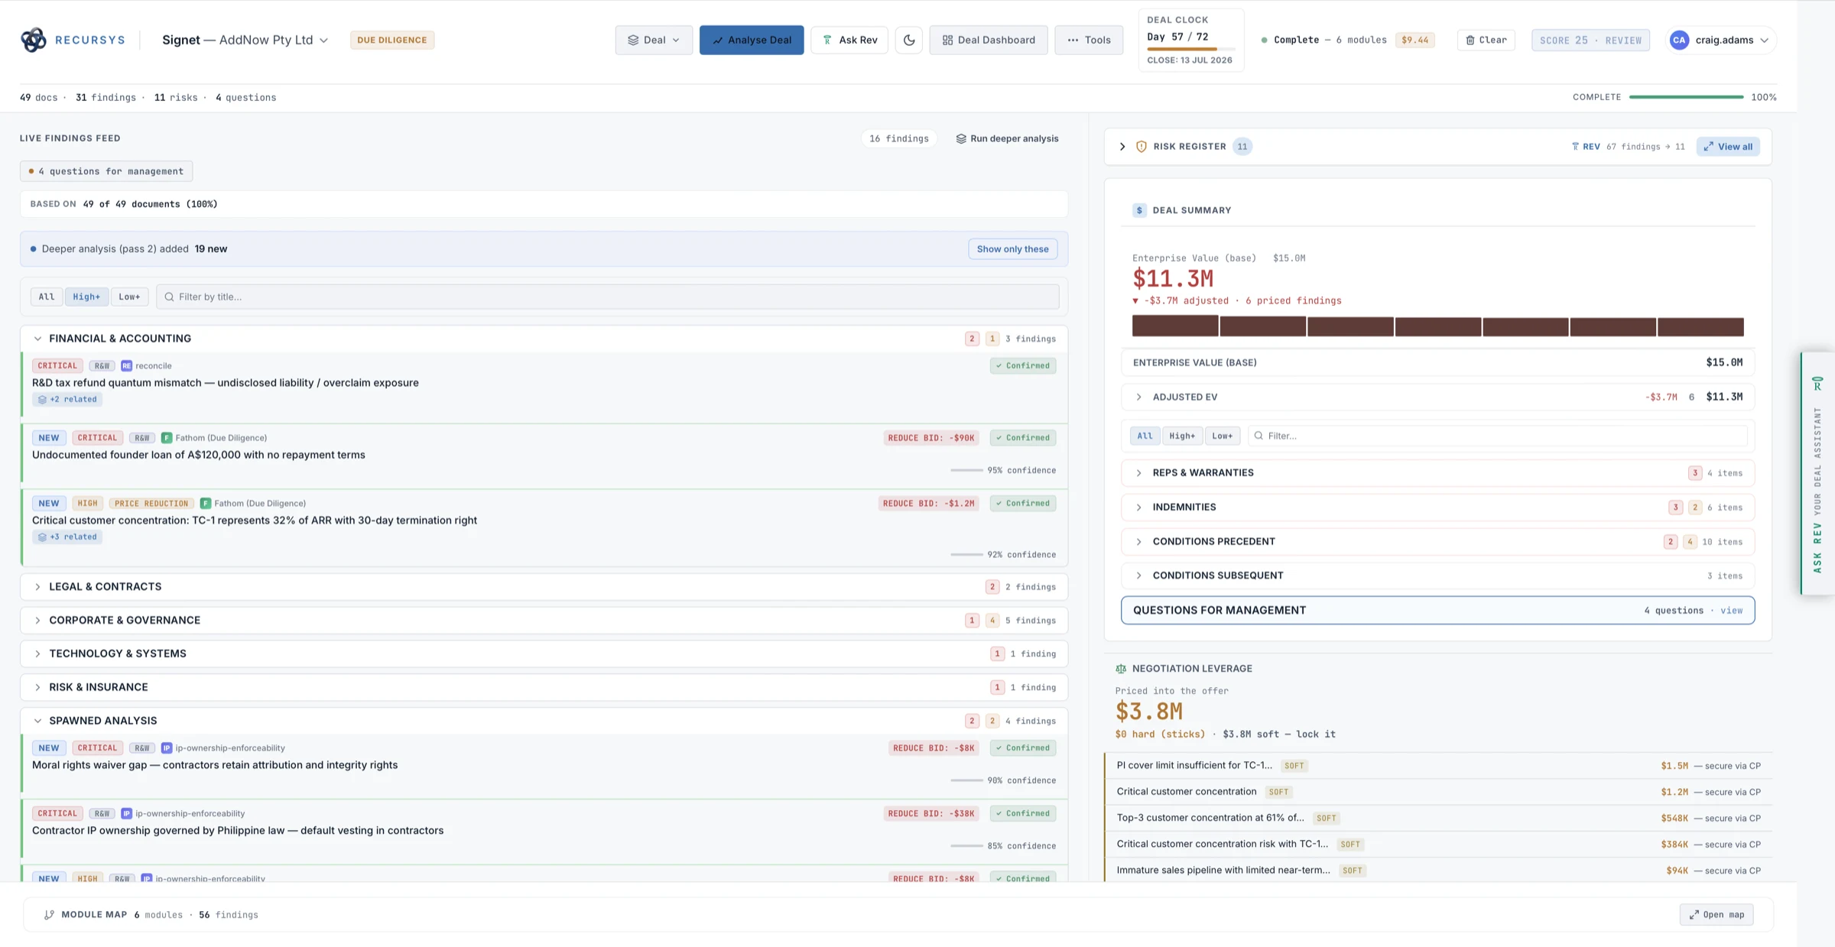
Task: Toggle dark mode moon icon
Action: [909, 40]
